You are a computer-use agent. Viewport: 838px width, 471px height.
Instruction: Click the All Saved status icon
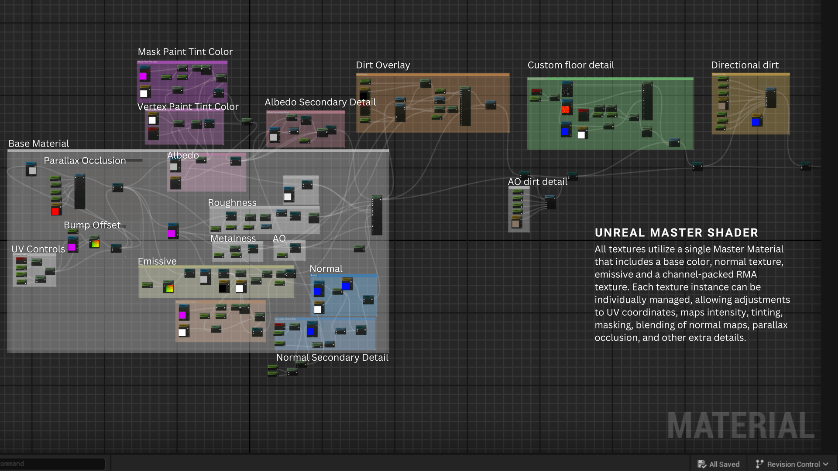pyautogui.click(x=702, y=464)
